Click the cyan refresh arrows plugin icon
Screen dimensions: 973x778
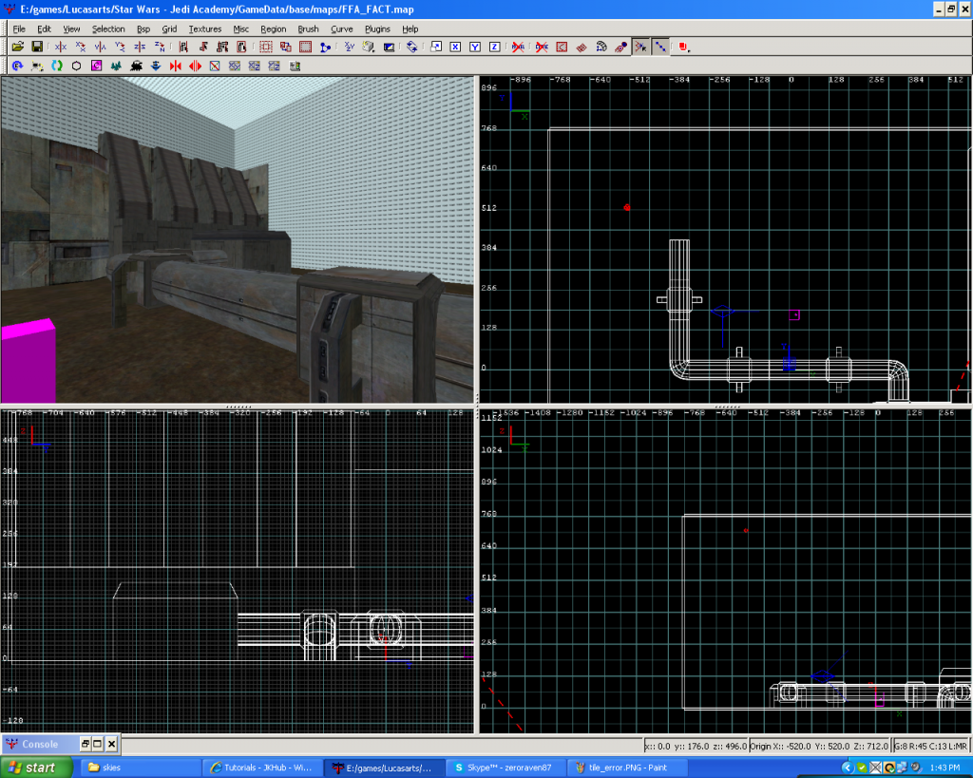point(57,66)
